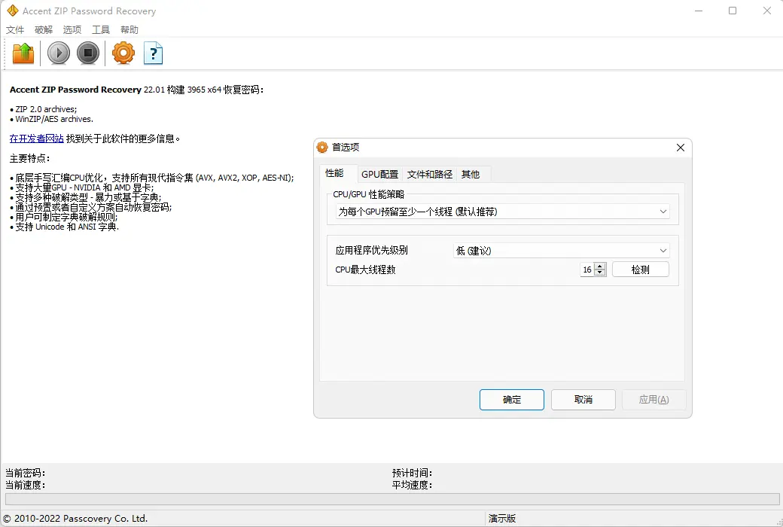Open the 帮助 menu

(129, 30)
